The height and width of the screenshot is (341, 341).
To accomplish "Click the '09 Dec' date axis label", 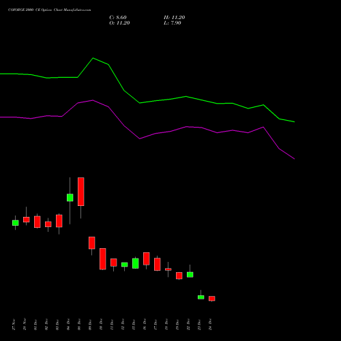I will click(x=90, y=325).
